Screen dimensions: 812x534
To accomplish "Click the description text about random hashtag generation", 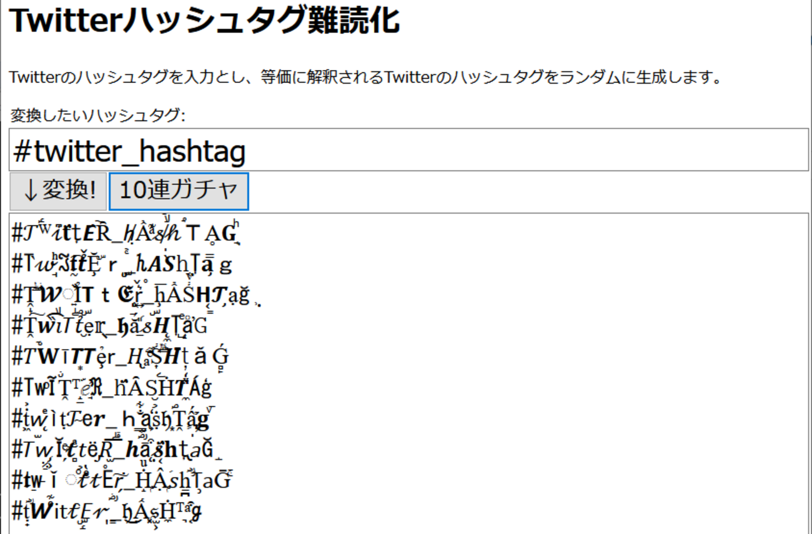I will tap(365, 78).
